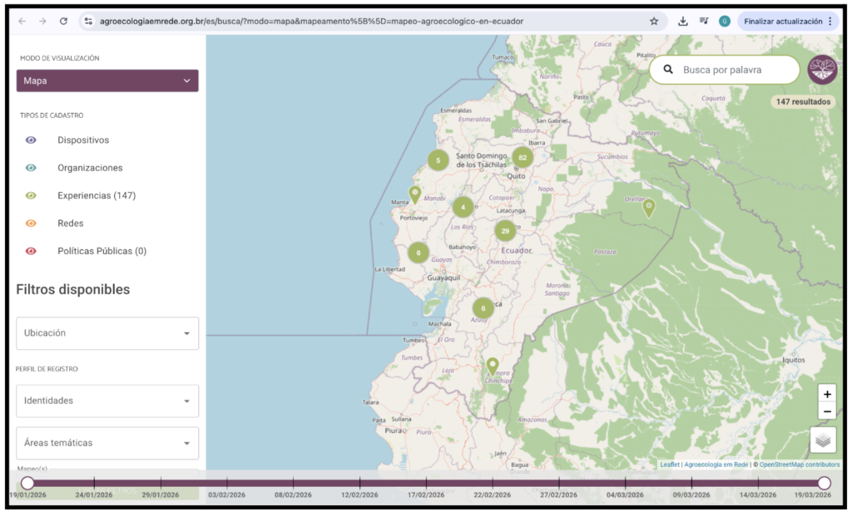Click the map layers icon

(x=822, y=440)
